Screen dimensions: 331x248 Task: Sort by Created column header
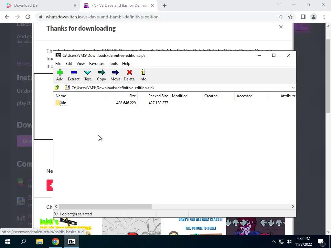coord(218,96)
